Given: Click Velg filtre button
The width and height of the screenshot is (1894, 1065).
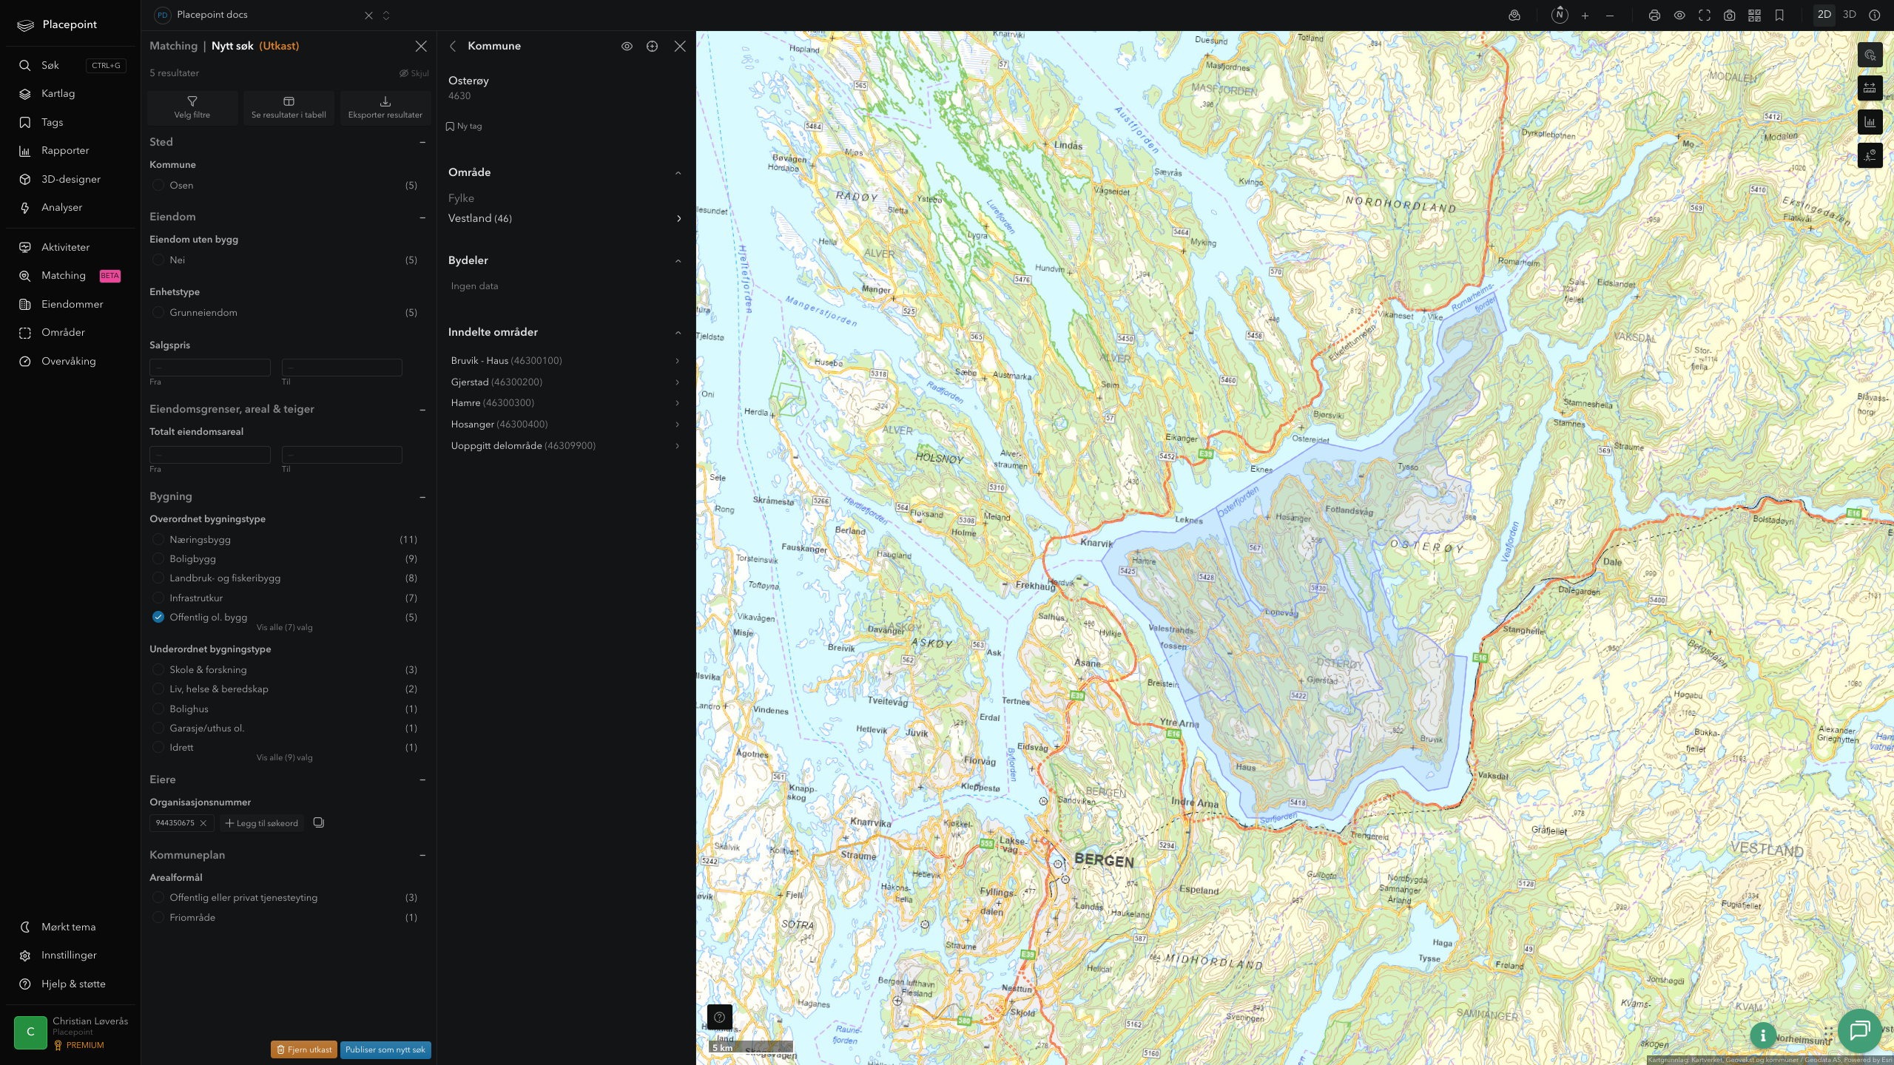Looking at the screenshot, I should (x=192, y=107).
